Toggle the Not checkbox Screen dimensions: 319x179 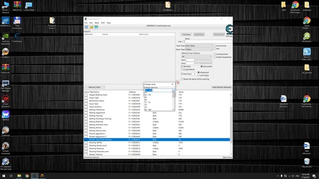215,49
